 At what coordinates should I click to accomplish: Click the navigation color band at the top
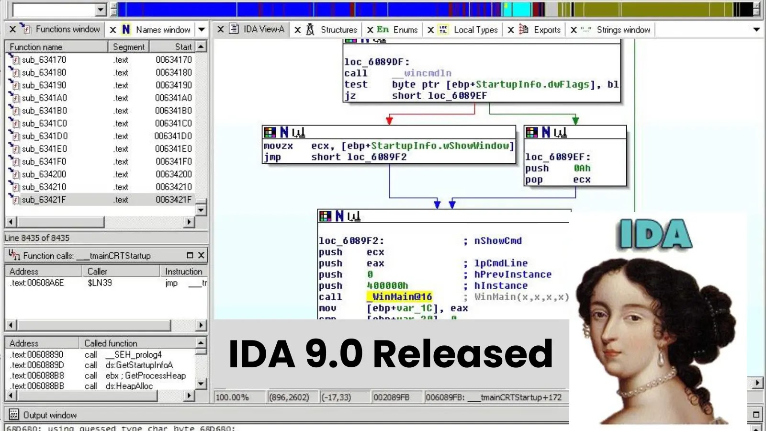[x=436, y=9]
